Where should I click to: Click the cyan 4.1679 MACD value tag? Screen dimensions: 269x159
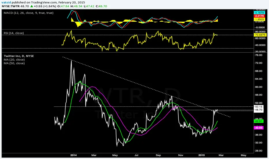259,13
